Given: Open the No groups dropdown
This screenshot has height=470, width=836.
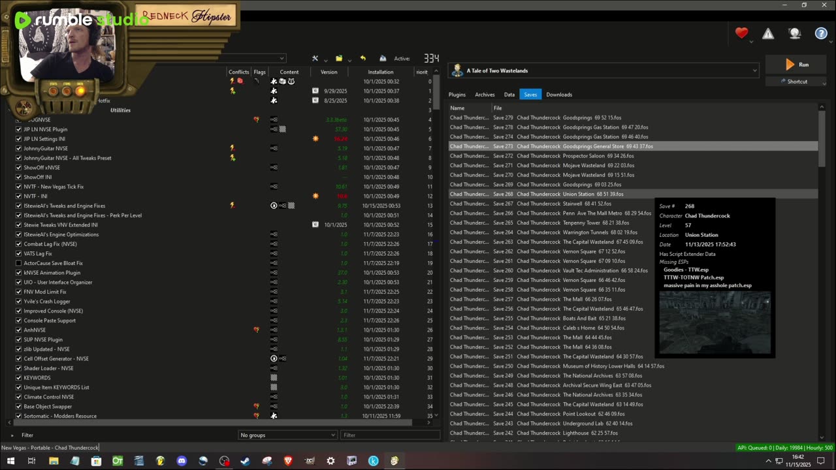Looking at the screenshot, I should coord(287,435).
